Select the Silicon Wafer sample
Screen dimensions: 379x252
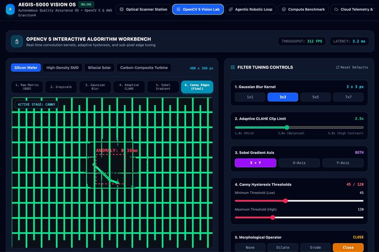point(25,68)
